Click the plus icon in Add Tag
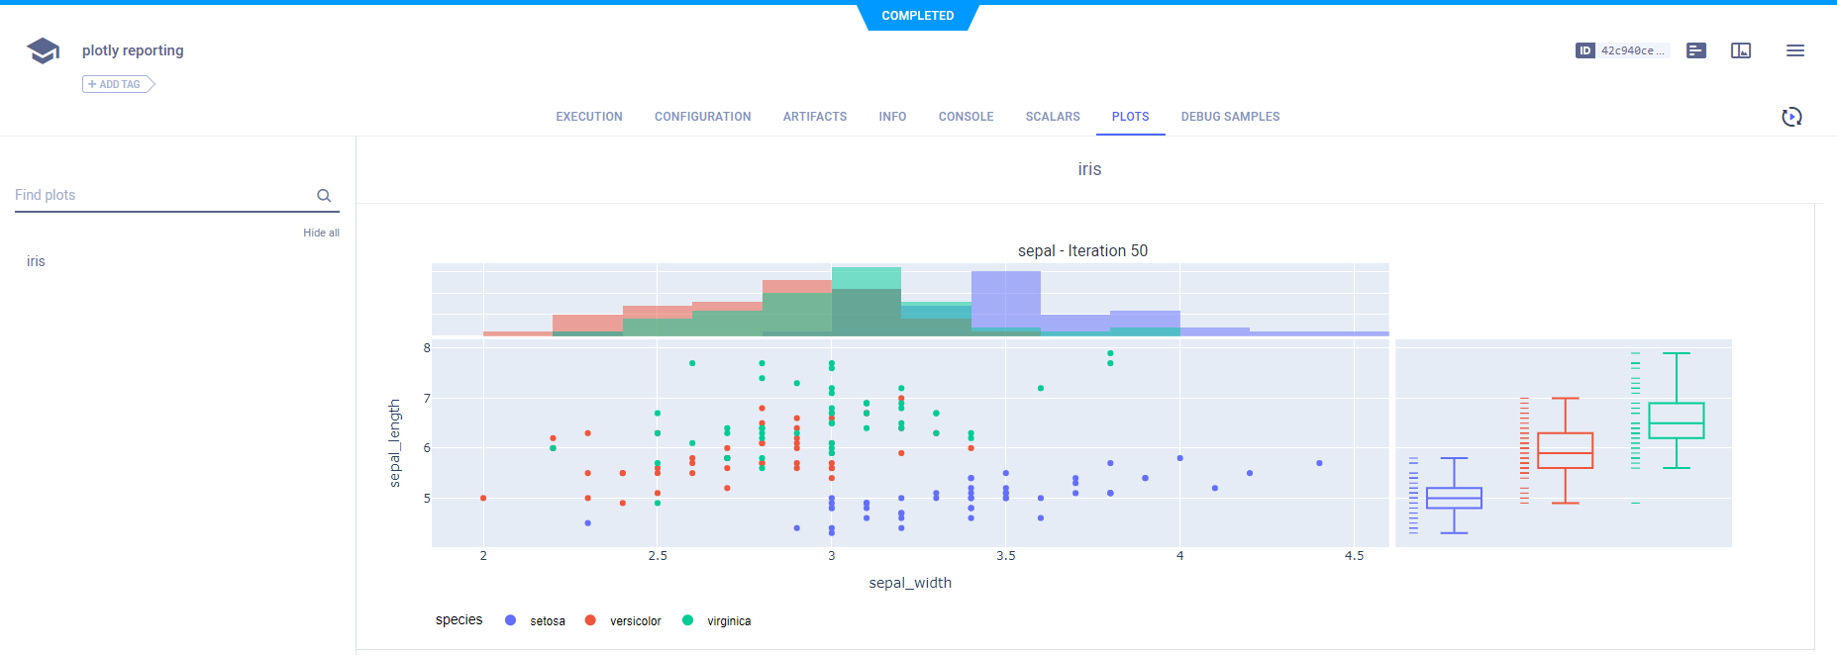The width and height of the screenshot is (1837, 655). 92,85
